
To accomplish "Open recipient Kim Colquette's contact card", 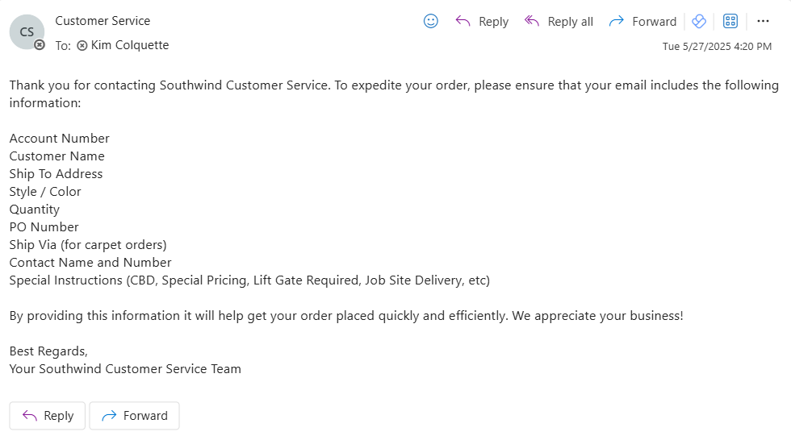I will [130, 45].
